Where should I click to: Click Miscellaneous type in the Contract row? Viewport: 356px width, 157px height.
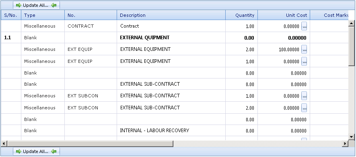tap(40, 26)
